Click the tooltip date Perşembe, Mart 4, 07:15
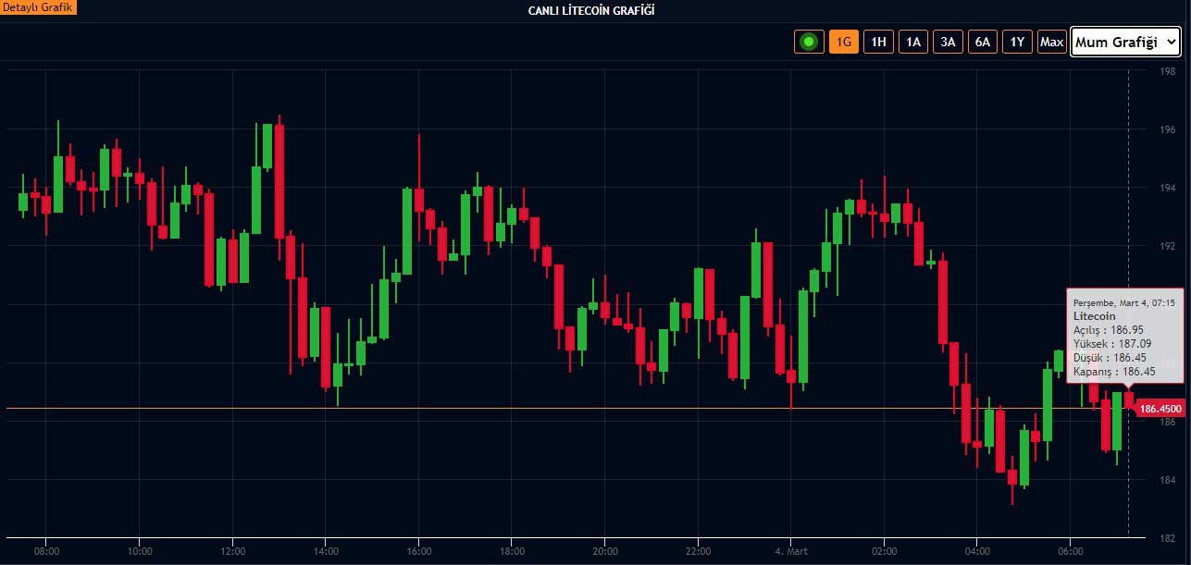 click(1124, 302)
